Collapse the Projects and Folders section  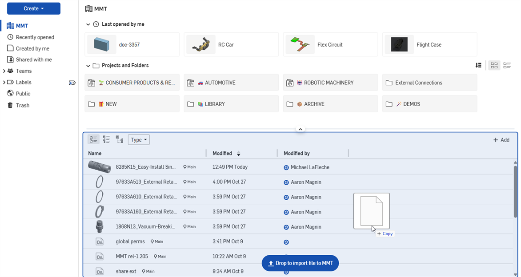(x=88, y=65)
